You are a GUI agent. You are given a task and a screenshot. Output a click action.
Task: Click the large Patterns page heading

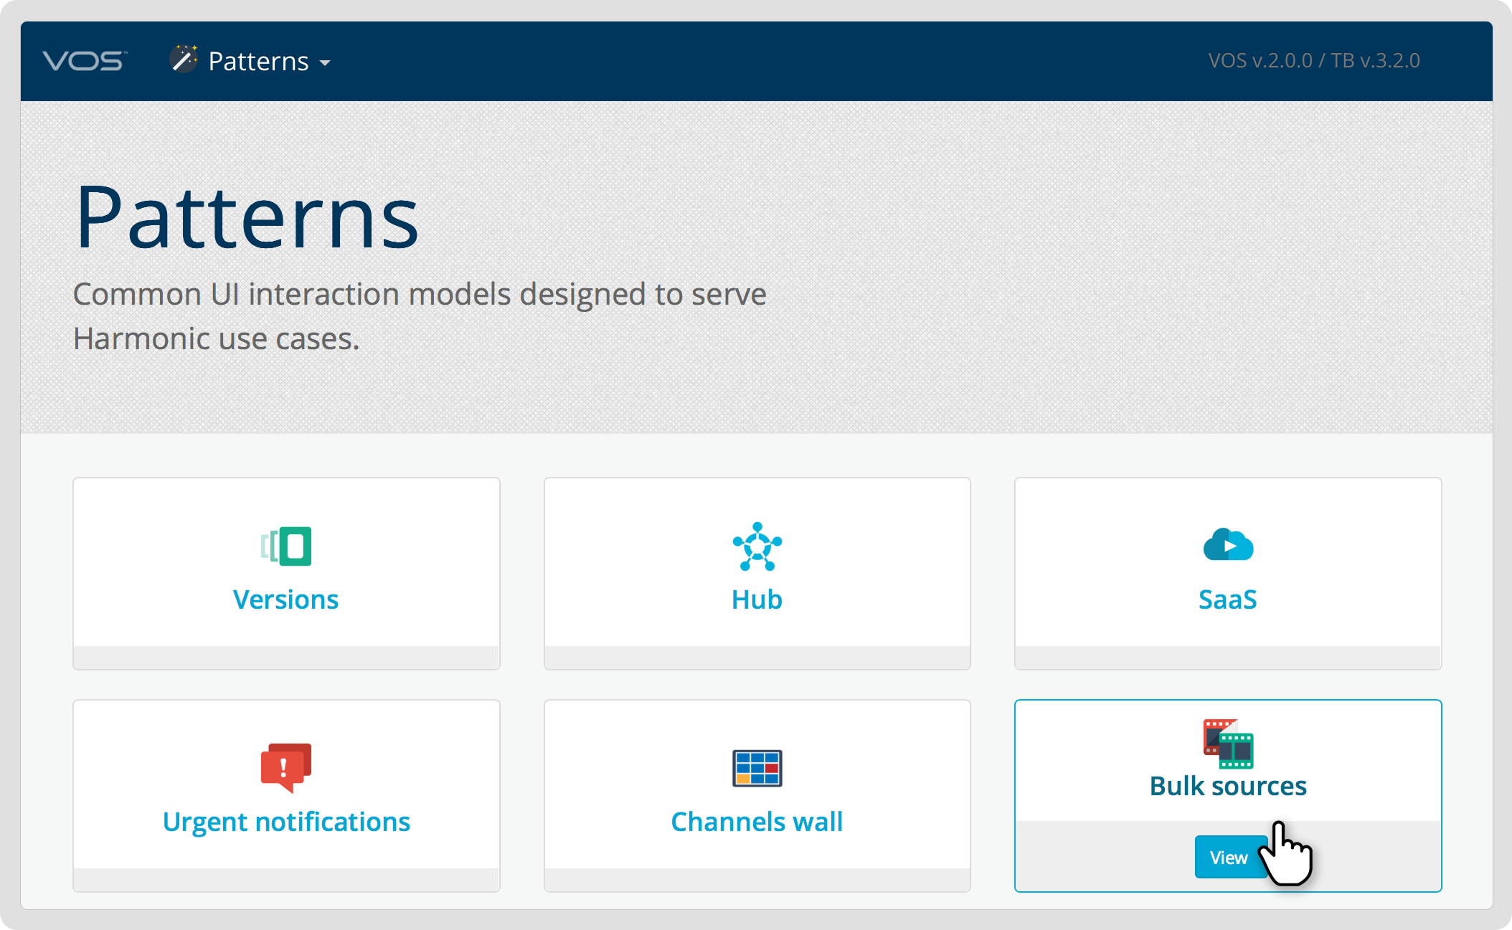click(x=247, y=217)
